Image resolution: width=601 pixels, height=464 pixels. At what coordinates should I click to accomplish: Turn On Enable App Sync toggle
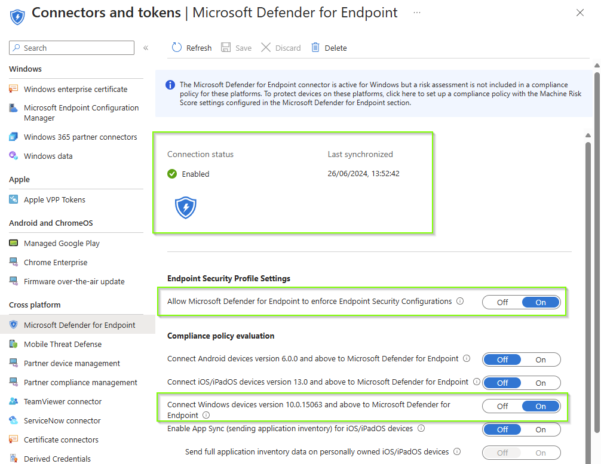coord(541,429)
